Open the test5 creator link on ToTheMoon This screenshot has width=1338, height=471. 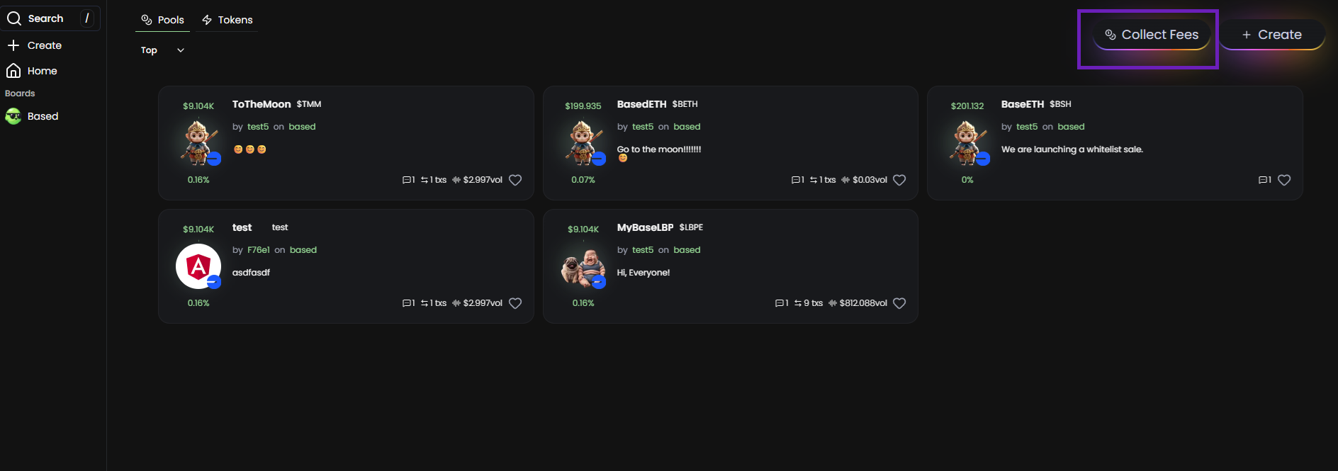pos(258,127)
